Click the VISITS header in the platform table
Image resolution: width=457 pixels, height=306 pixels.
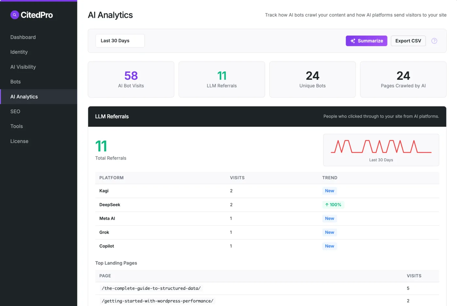pos(237,178)
